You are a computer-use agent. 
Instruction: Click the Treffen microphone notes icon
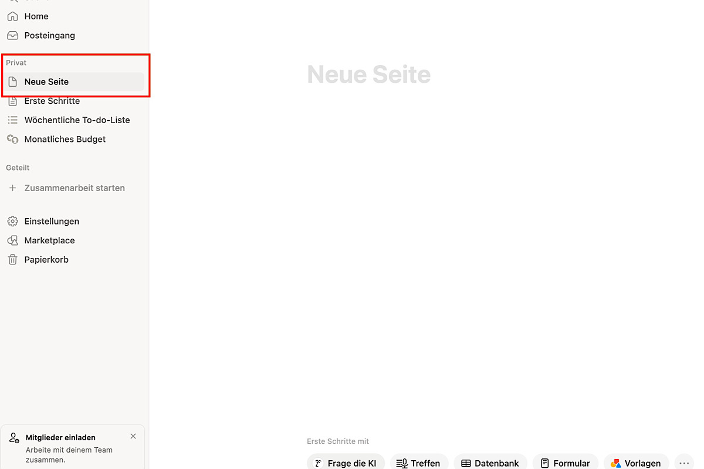point(402,463)
